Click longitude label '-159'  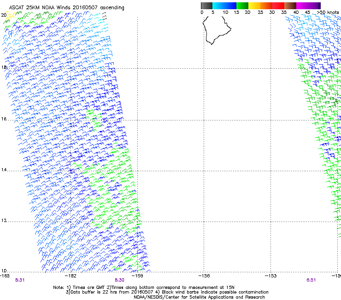(x=137, y=276)
